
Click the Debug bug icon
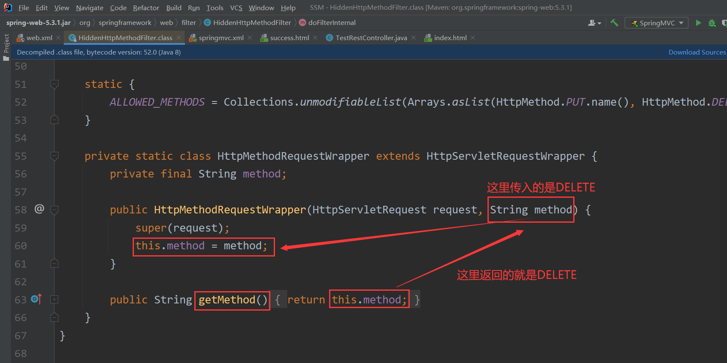click(x=712, y=23)
